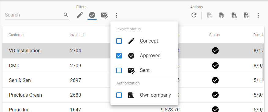The width and height of the screenshot is (268, 112).
Task: Open more filters three-dot menu
Action: [117, 15]
